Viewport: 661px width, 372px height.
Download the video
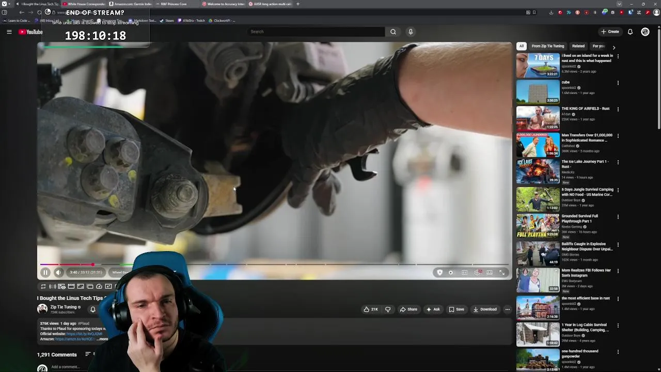485,309
